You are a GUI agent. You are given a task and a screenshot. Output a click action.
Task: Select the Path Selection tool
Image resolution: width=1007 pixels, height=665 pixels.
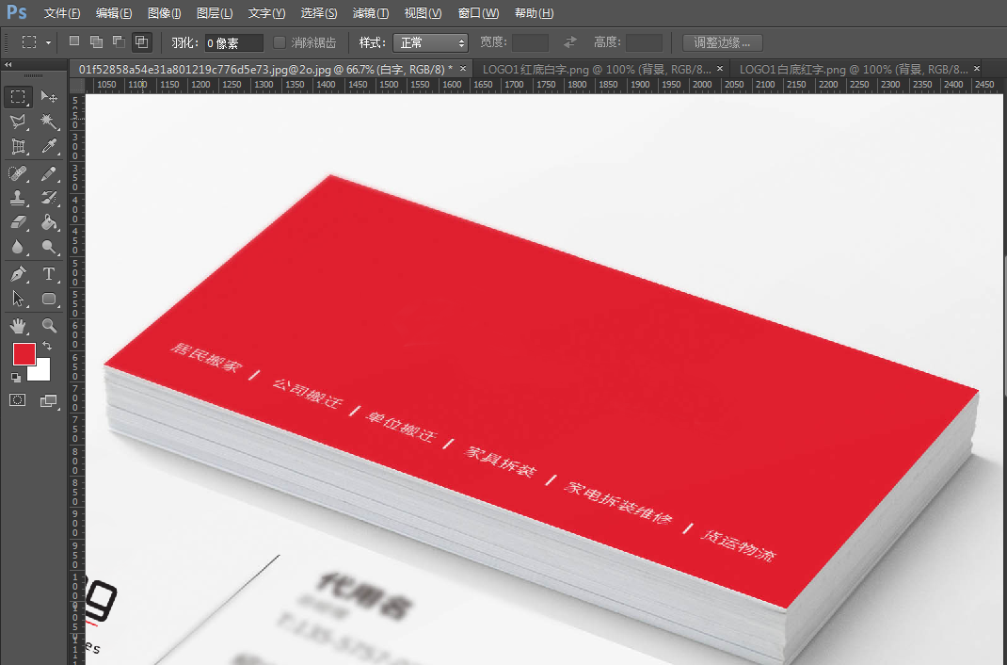[x=18, y=299]
